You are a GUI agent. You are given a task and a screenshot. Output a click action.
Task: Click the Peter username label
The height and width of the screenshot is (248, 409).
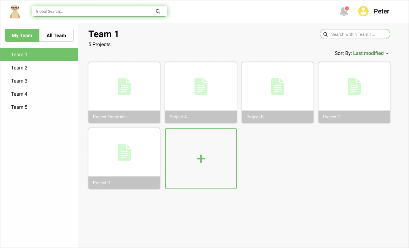coord(381,11)
